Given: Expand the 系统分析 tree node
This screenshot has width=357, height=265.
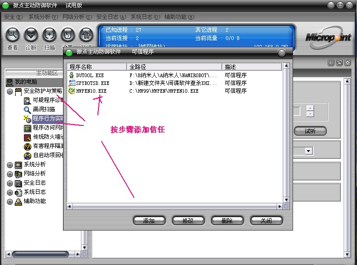Looking at the screenshot, I should click(x=10, y=165).
